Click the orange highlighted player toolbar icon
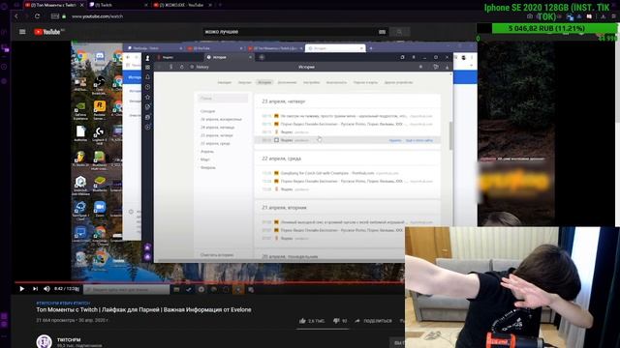The width and height of the screenshot is (620, 348). pos(238,290)
